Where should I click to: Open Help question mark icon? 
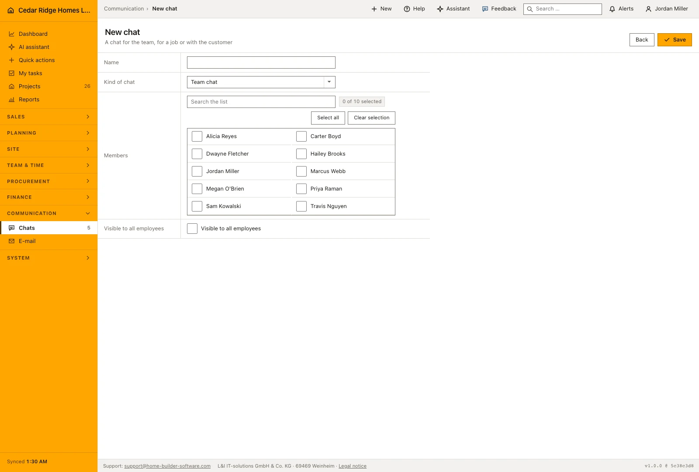pos(407,9)
